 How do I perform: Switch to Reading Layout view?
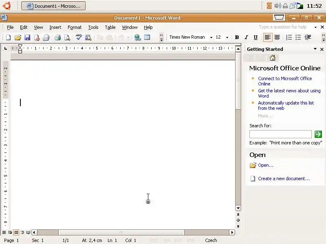tap(28, 232)
